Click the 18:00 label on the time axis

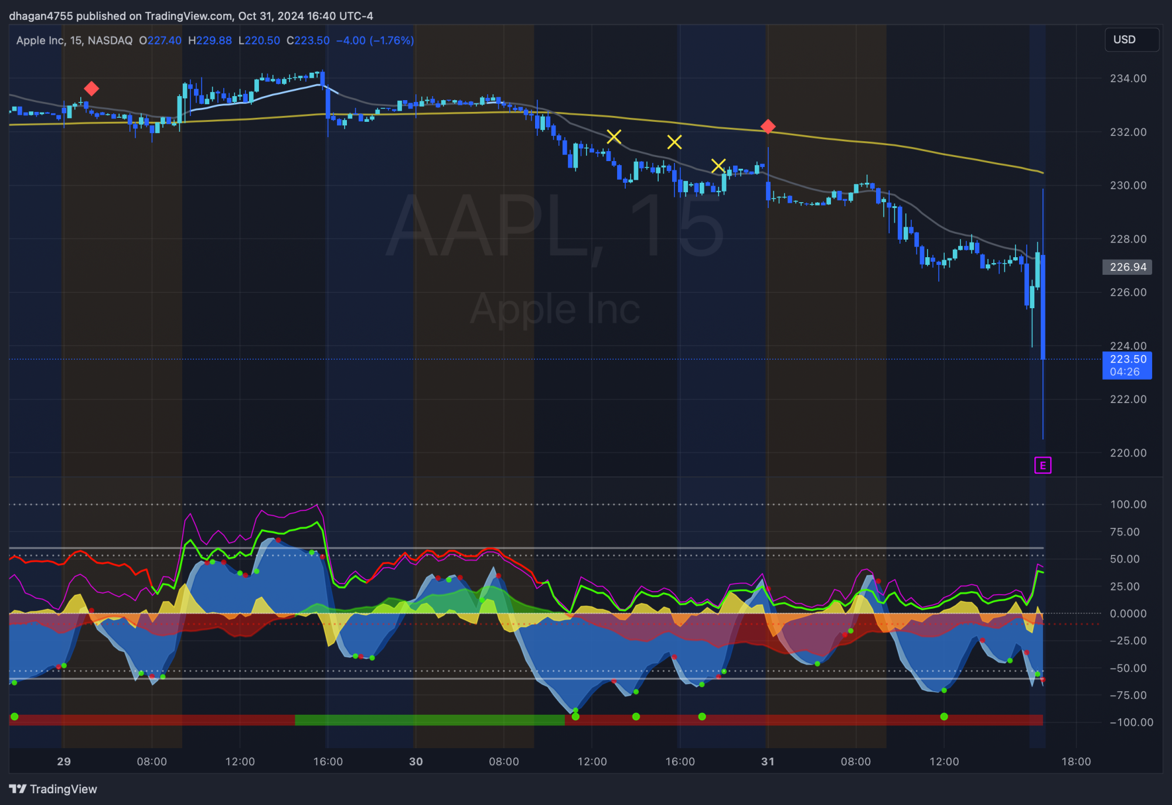(1076, 761)
